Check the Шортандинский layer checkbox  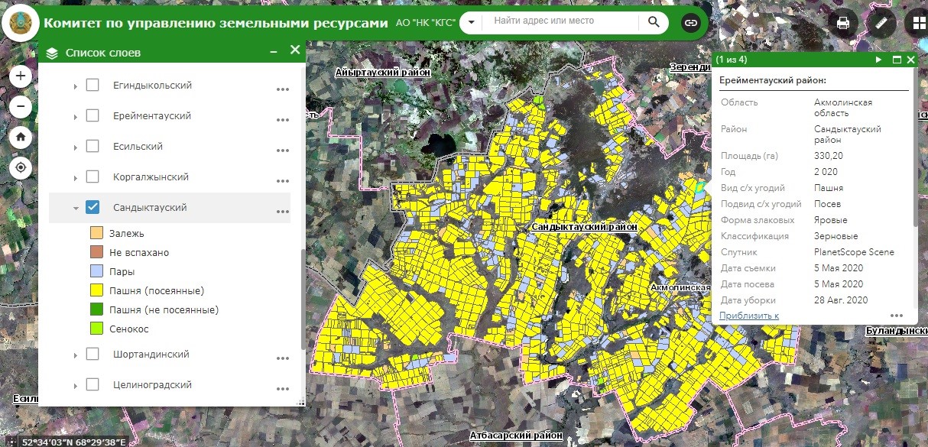pos(92,354)
